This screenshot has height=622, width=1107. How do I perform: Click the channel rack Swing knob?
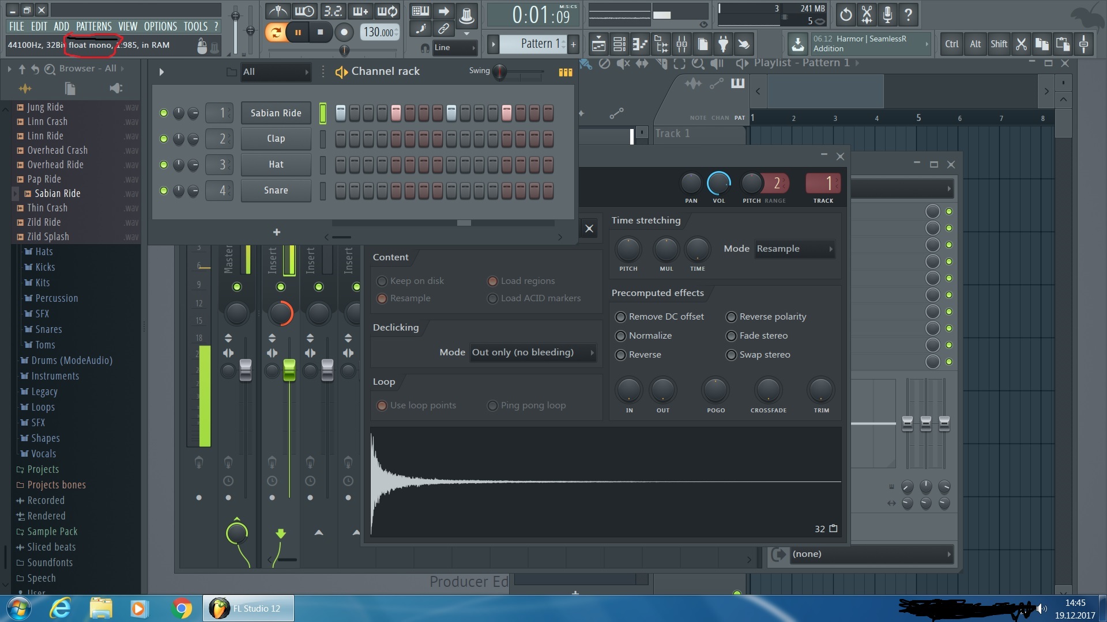click(499, 72)
